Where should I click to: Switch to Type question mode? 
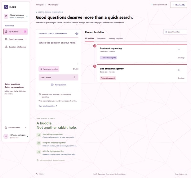click(x=59, y=85)
